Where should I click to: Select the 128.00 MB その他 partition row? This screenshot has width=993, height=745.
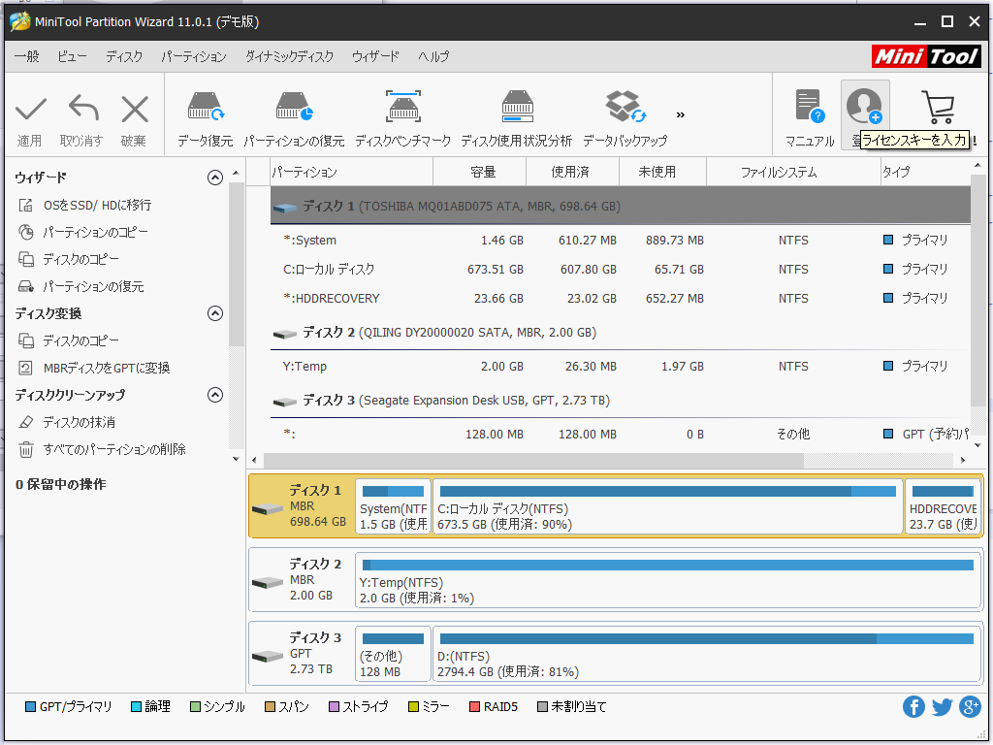pos(620,434)
